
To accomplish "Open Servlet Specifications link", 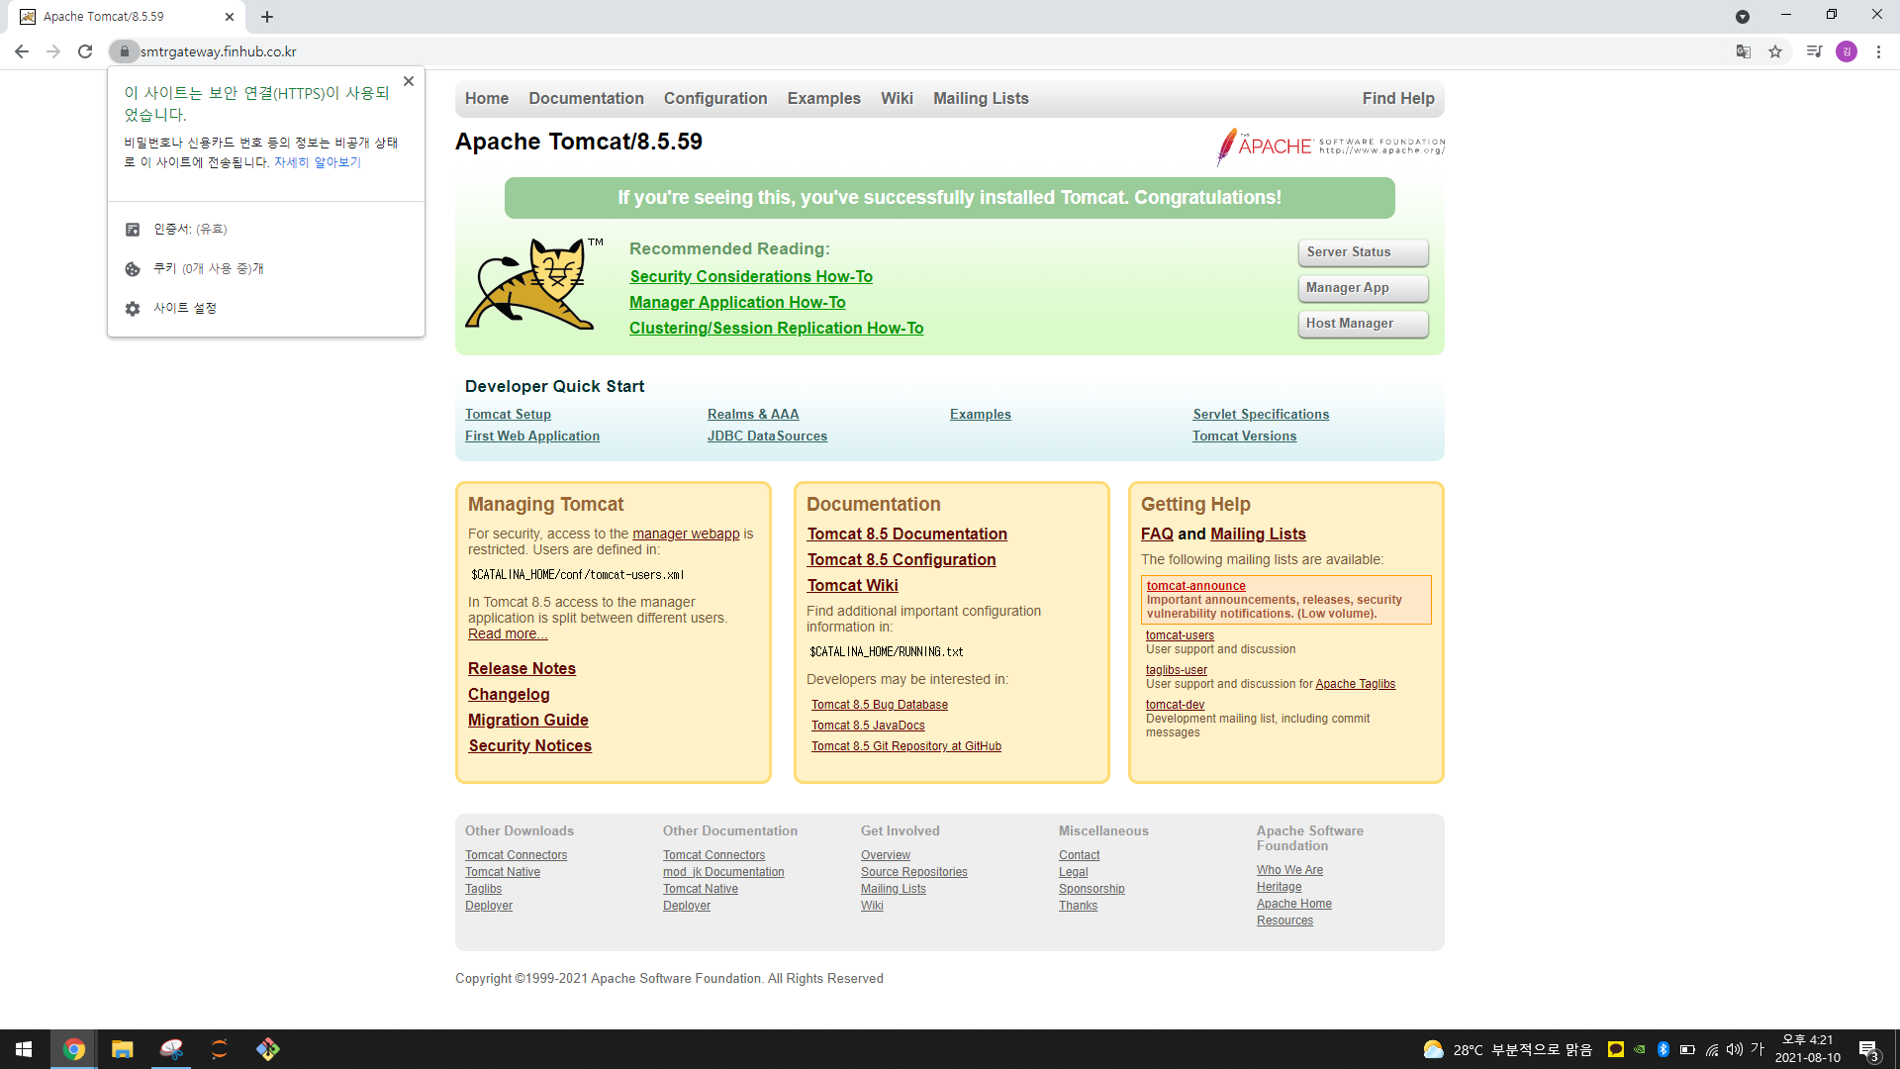I will [1261, 415].
